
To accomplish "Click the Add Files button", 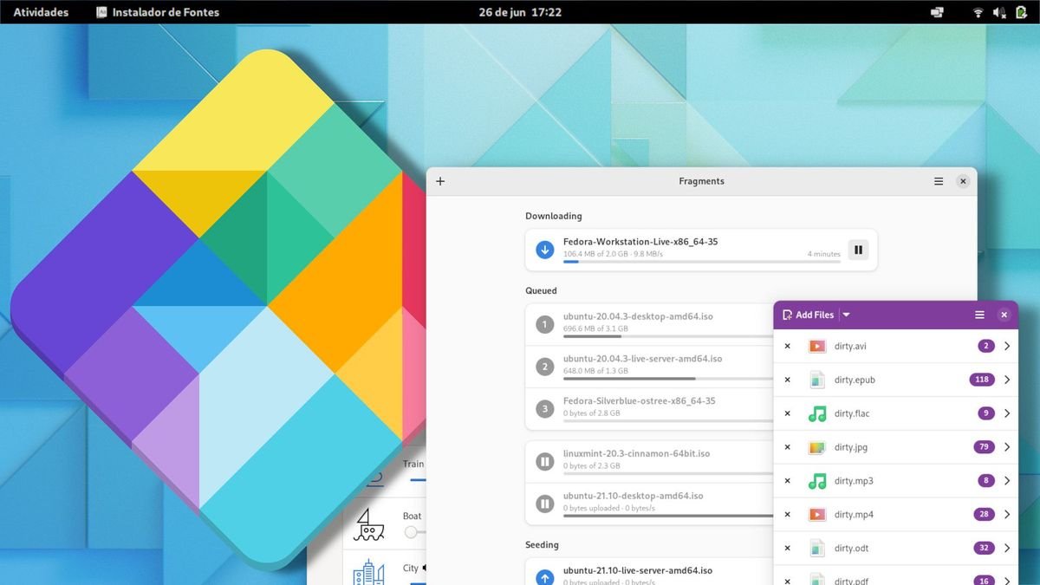I will [808, 315].
